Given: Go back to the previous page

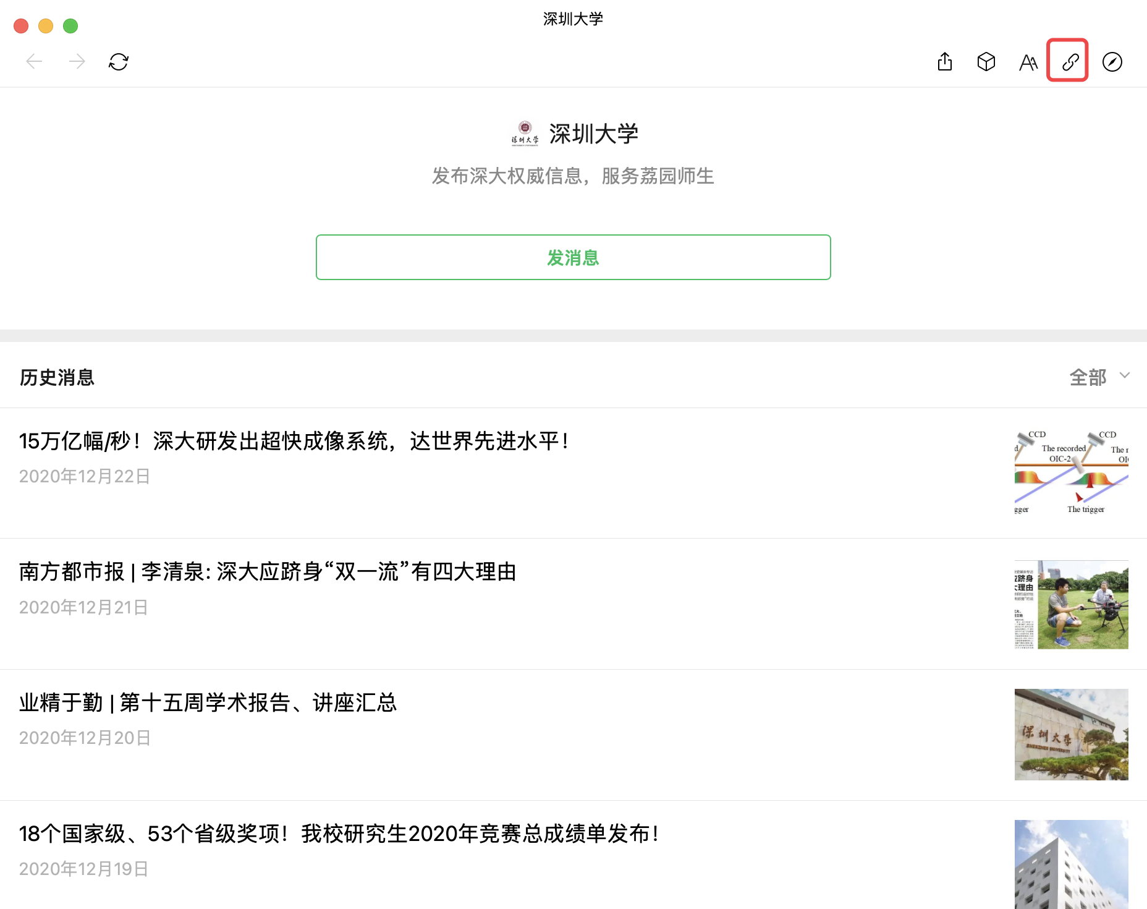Looking at the screenshot, I should [34, 61].
